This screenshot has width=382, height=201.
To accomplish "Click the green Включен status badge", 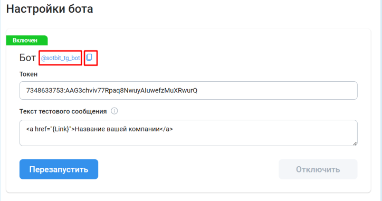I will [27, 40].
